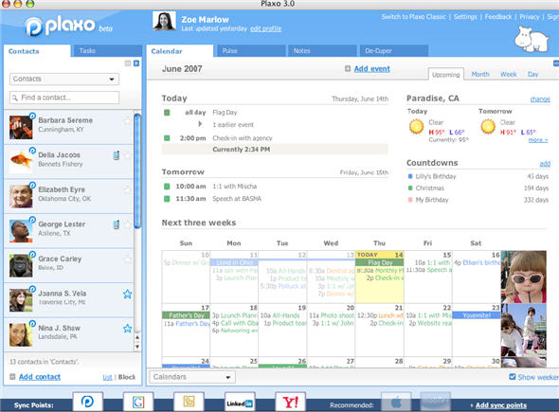This screenshot has width=559, height=412.
Task: Click the green Flag Day color marker
Action: tap(167, 113)
